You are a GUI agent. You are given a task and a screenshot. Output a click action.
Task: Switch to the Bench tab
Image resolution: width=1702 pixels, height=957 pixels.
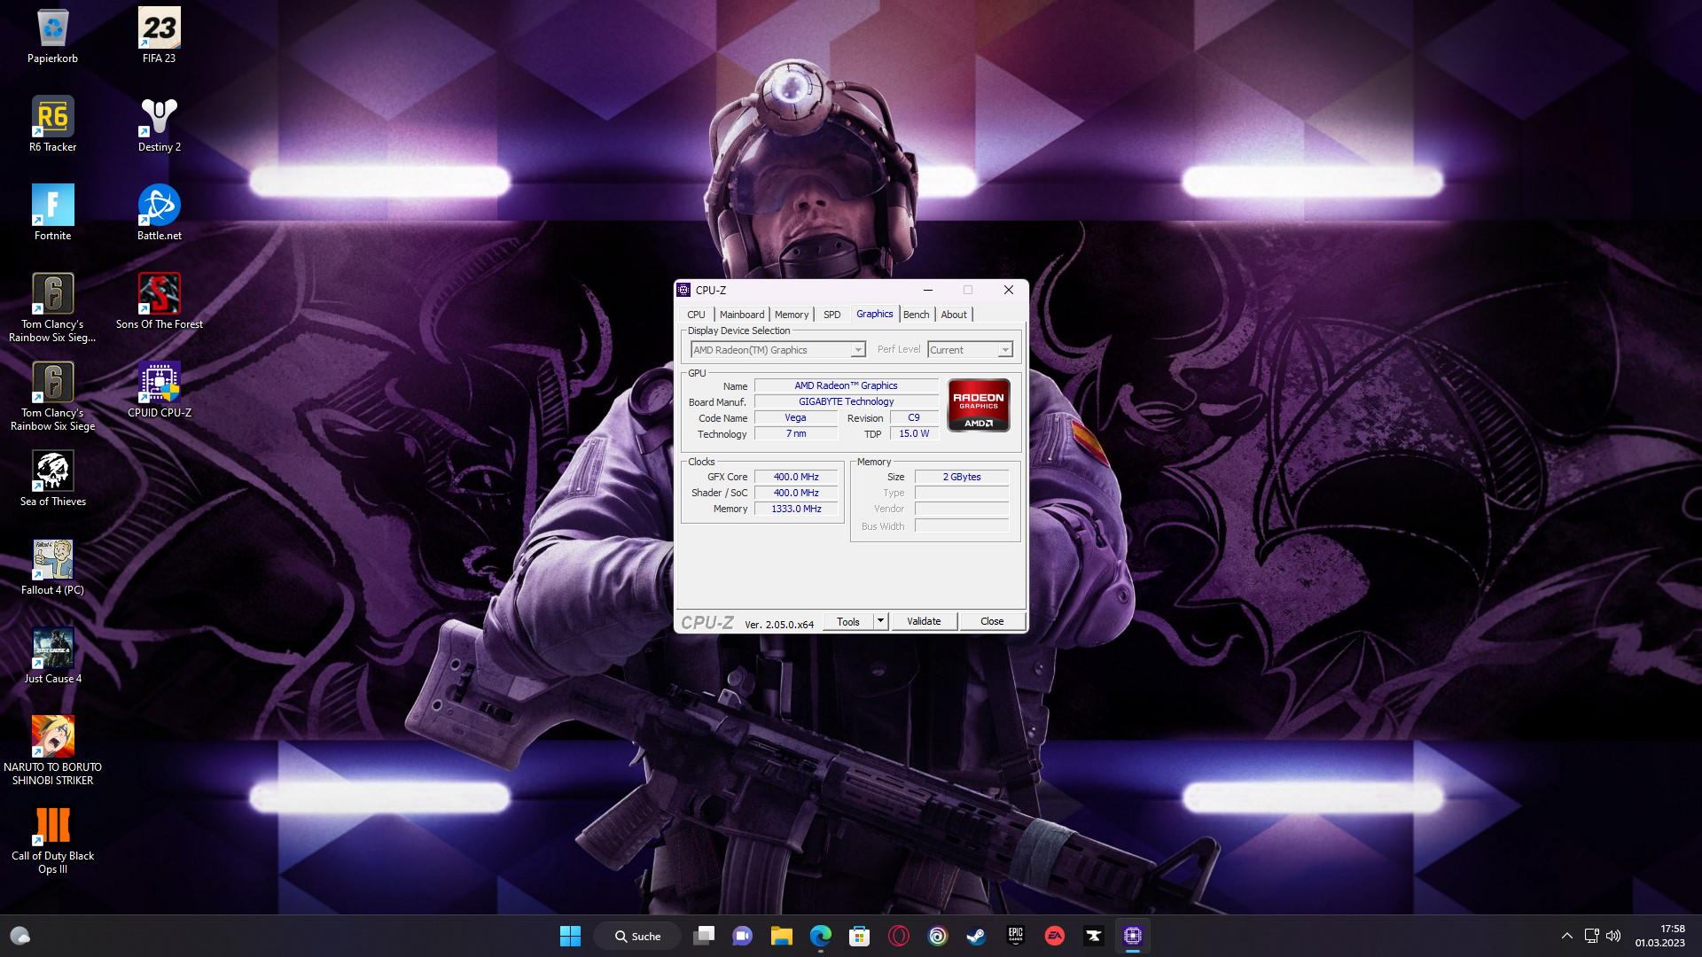click(916, 315)
